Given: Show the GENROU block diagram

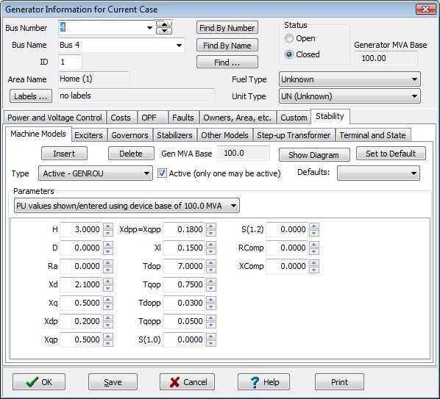Looking at the screenshot, I should tap(314, 154).
